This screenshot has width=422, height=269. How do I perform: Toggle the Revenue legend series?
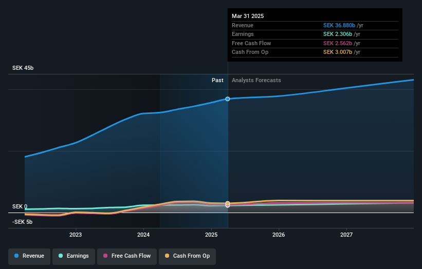click(x=29, y=256)
